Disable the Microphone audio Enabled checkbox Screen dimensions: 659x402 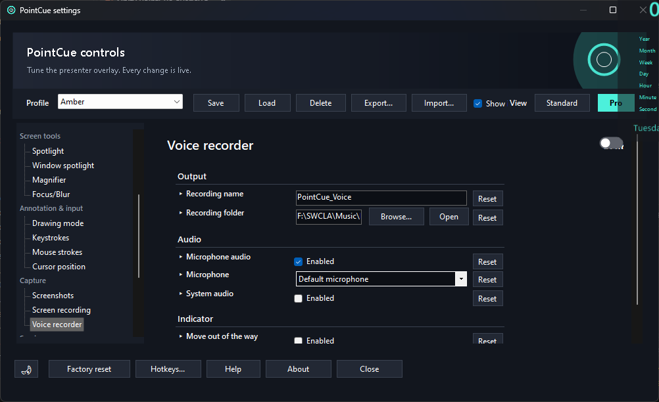click(299, 262)
